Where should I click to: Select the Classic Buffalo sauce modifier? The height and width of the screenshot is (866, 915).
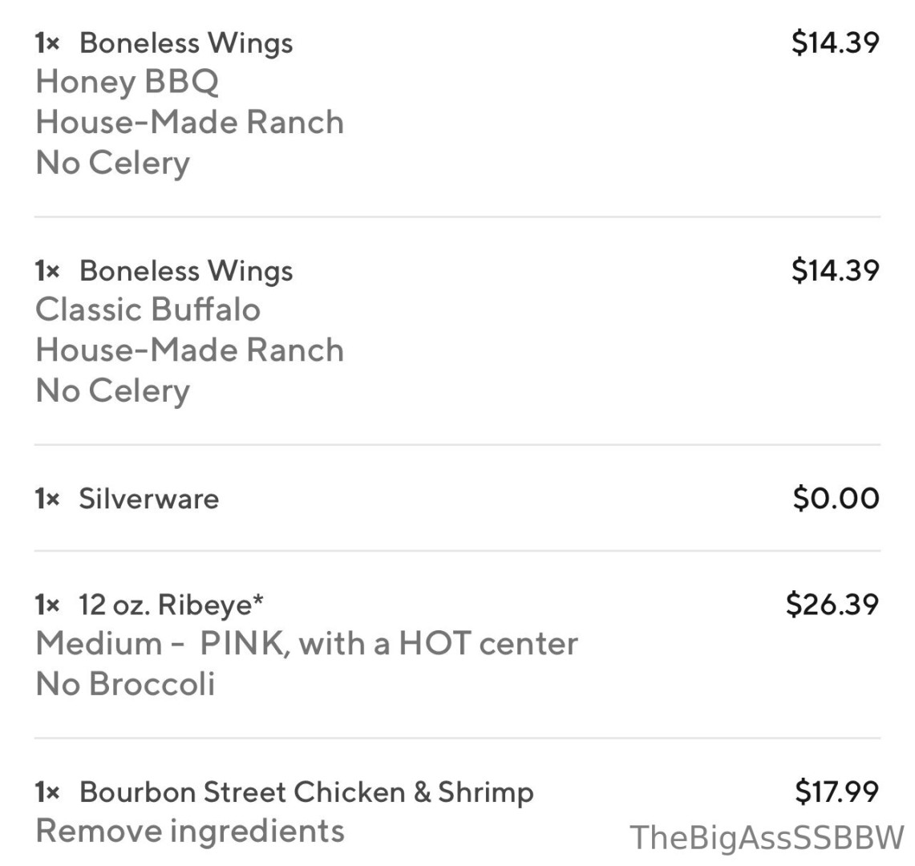[x=148, y=310]
